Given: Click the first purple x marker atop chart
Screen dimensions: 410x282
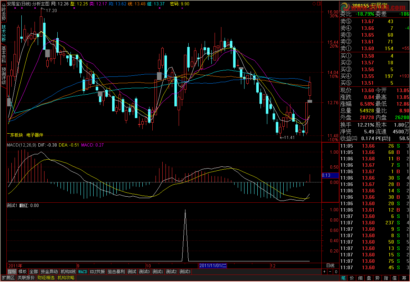Looking at the screenshot, I should (x=15, y=8).
